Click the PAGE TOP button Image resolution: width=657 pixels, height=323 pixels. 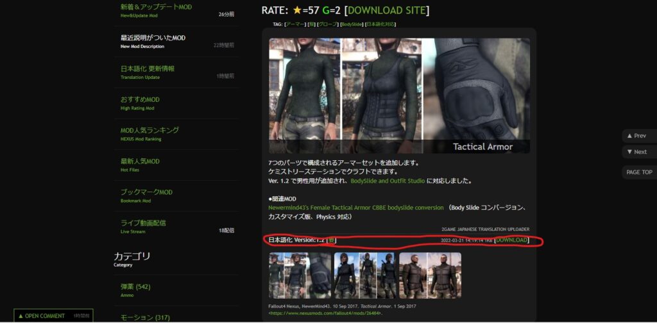(x=640, y=172)
